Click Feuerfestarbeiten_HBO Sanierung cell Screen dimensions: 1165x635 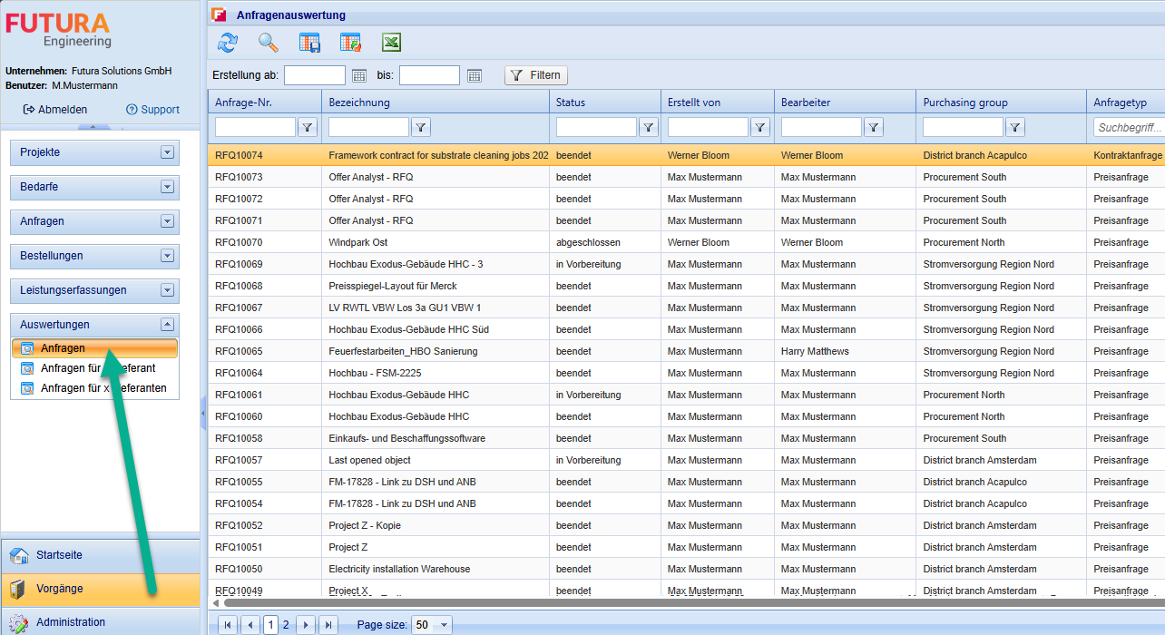point(436,351)
